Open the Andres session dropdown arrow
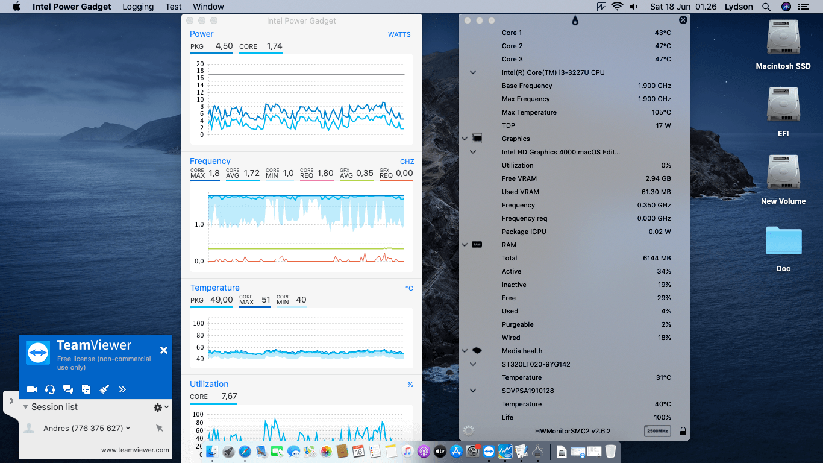This screenshot has height=463, width=823. (128, 428)
